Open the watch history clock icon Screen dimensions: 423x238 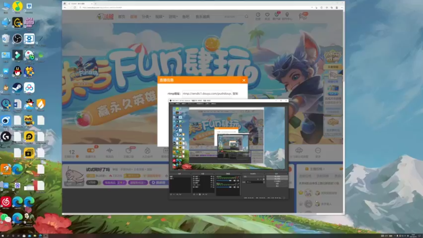tap(258, 15)
